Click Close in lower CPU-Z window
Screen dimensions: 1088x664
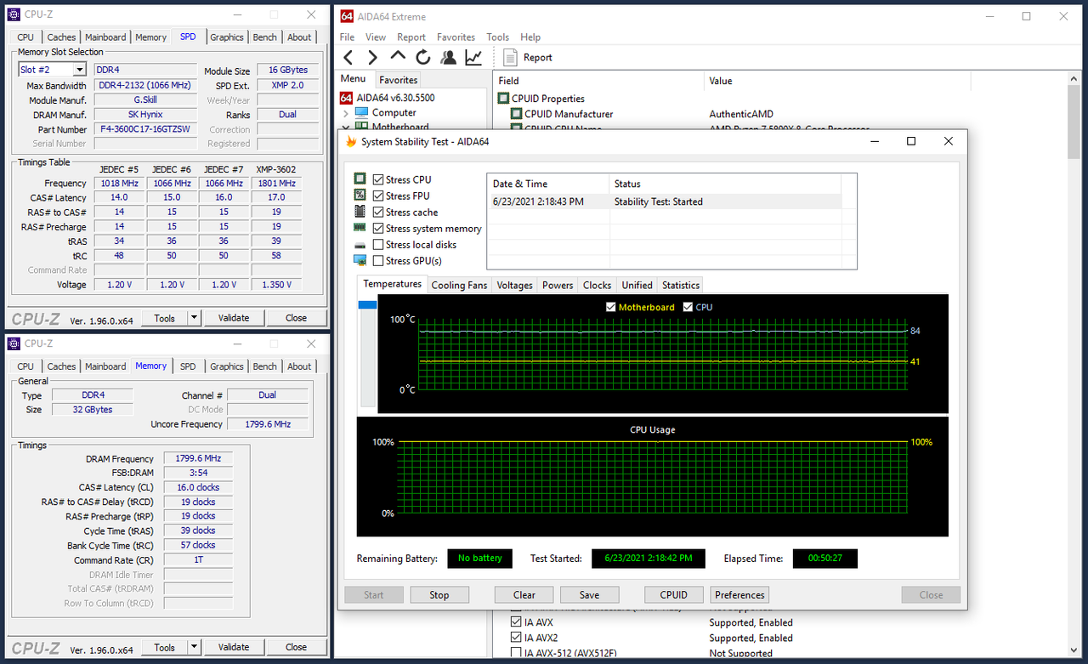click(x=296, y=647)
